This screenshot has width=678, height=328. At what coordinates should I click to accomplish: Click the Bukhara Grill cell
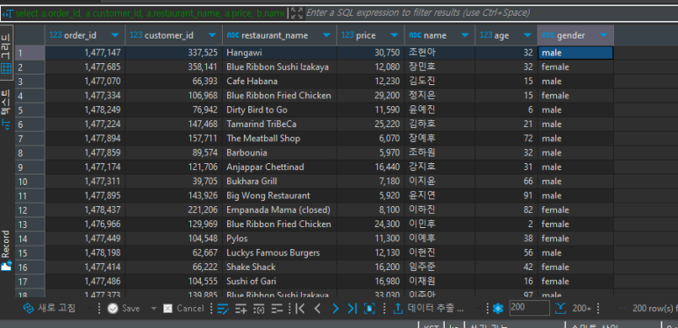[x=279, y=181]
